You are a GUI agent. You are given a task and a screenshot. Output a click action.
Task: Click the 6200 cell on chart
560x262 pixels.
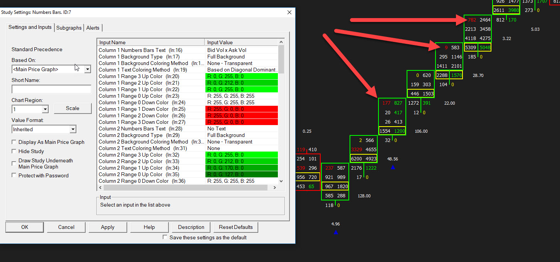click(357, 159)
